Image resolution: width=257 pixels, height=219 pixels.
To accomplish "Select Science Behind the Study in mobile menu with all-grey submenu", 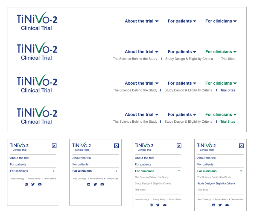I will [152, 177].
